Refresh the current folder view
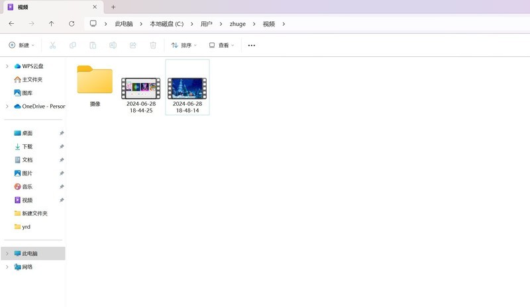The image size is (530, 307). tap(72, 24)
